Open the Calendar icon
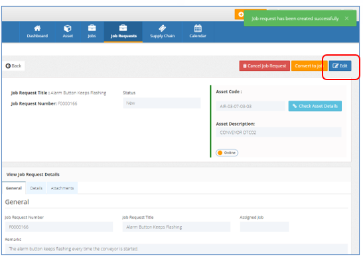This screenshot has width=363, height=257. (x=198, y=28)
